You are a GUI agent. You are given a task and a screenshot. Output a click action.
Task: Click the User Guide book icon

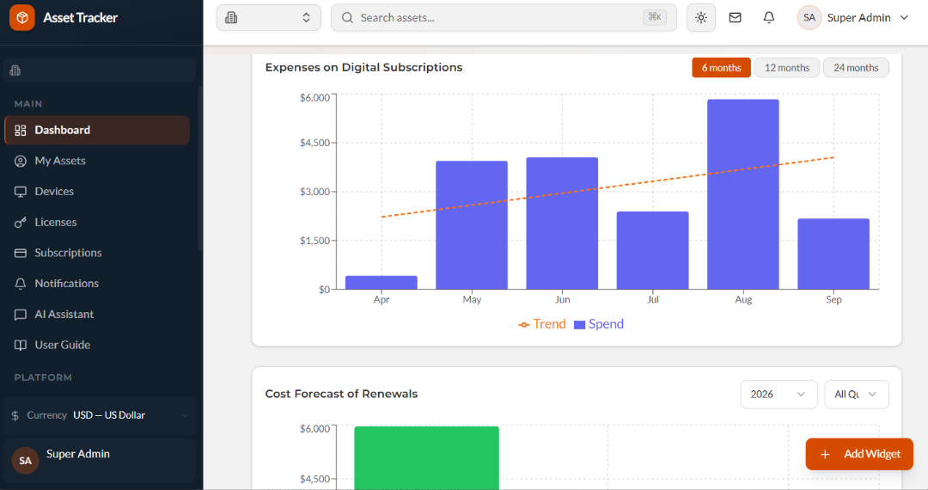click(x=21, y=345)
